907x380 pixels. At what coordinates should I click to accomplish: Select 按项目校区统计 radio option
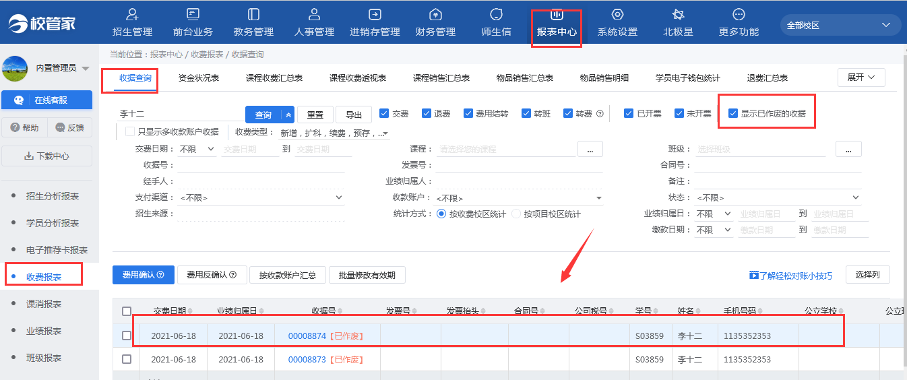click(x=517, y=214)
